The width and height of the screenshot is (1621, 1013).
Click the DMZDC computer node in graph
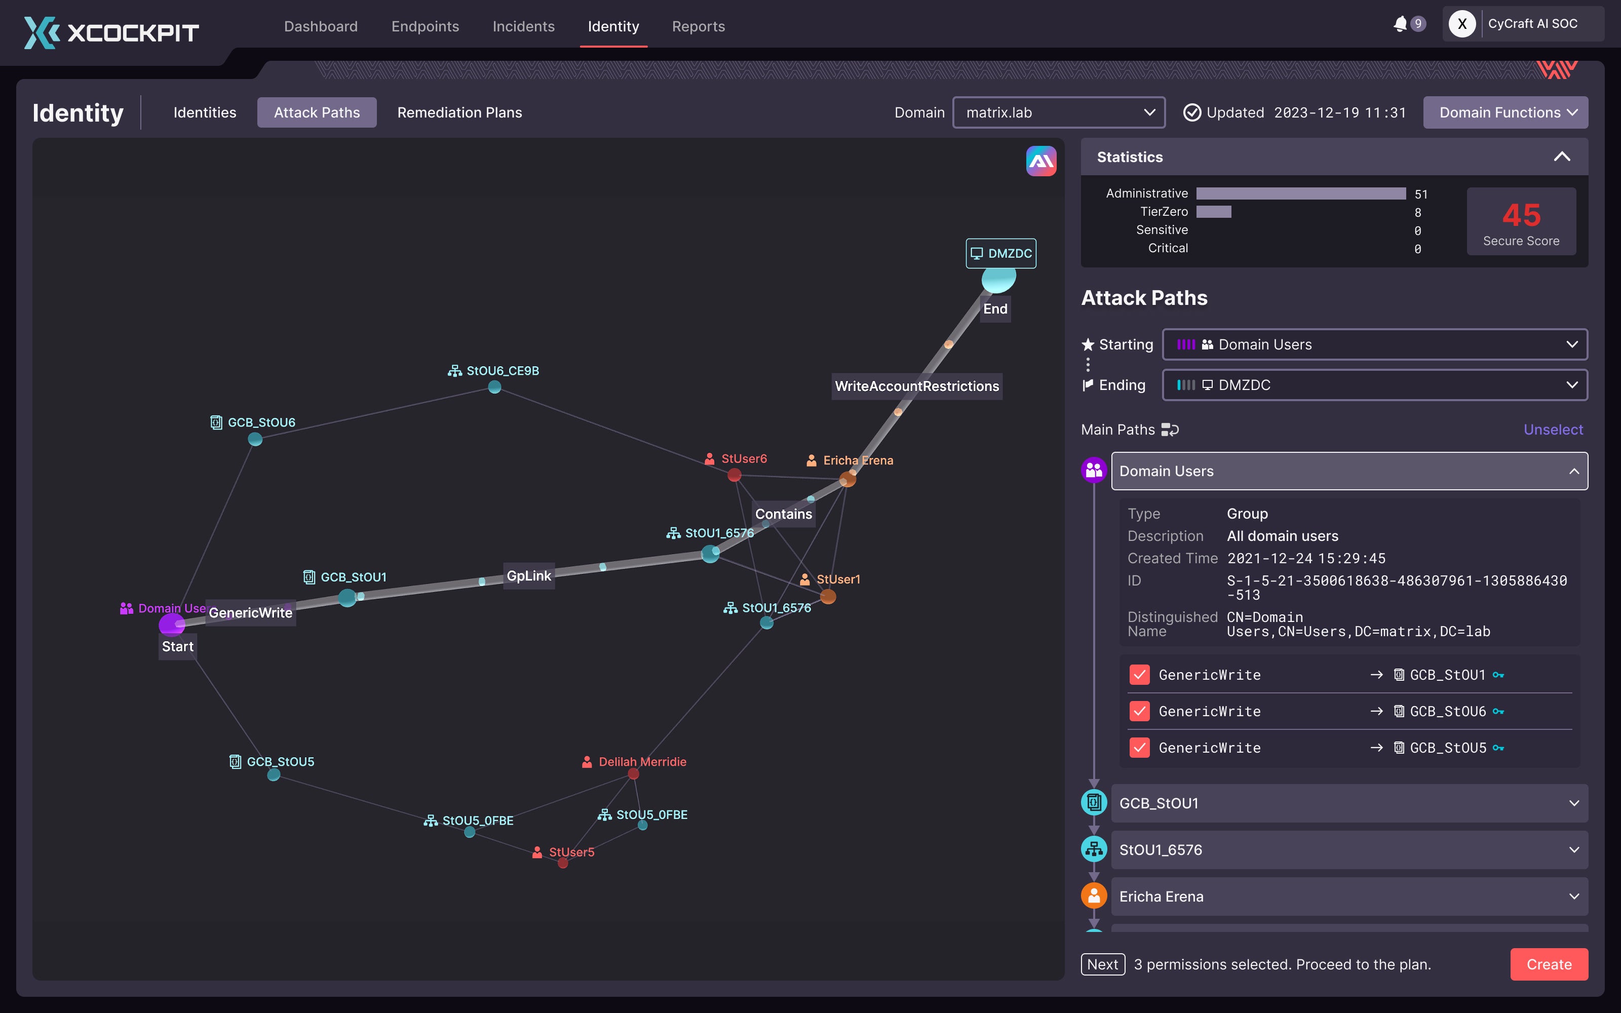tap(998, 278)
